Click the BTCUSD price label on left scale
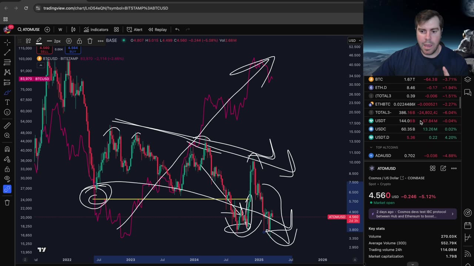Image resolution: width=474 pixels, height=266 pixels. coord(42,79)
